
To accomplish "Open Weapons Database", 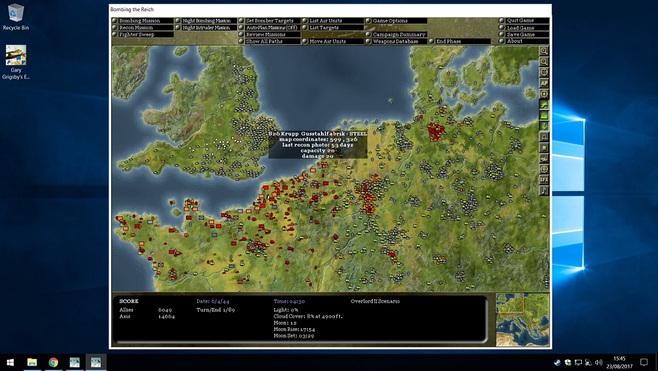I will [396, 41].
